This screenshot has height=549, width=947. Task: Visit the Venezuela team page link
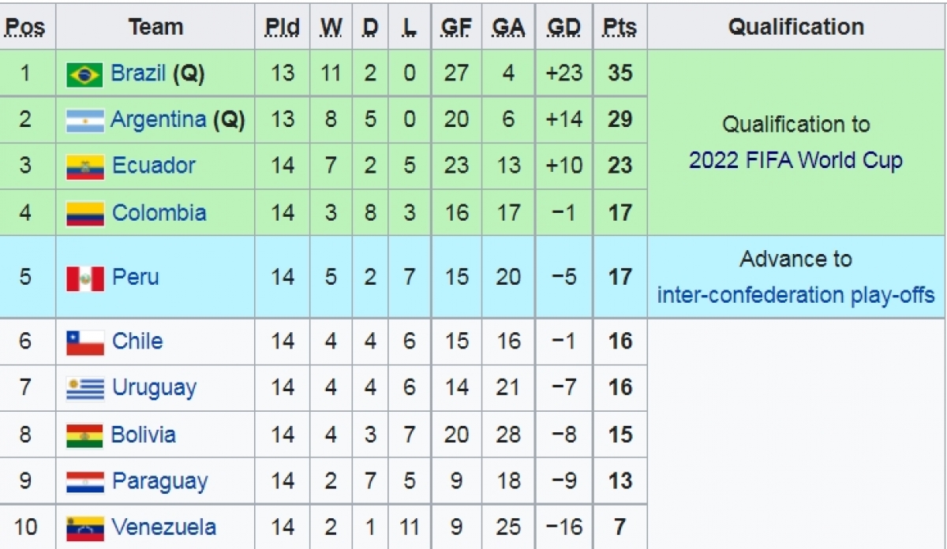[164, 527]
